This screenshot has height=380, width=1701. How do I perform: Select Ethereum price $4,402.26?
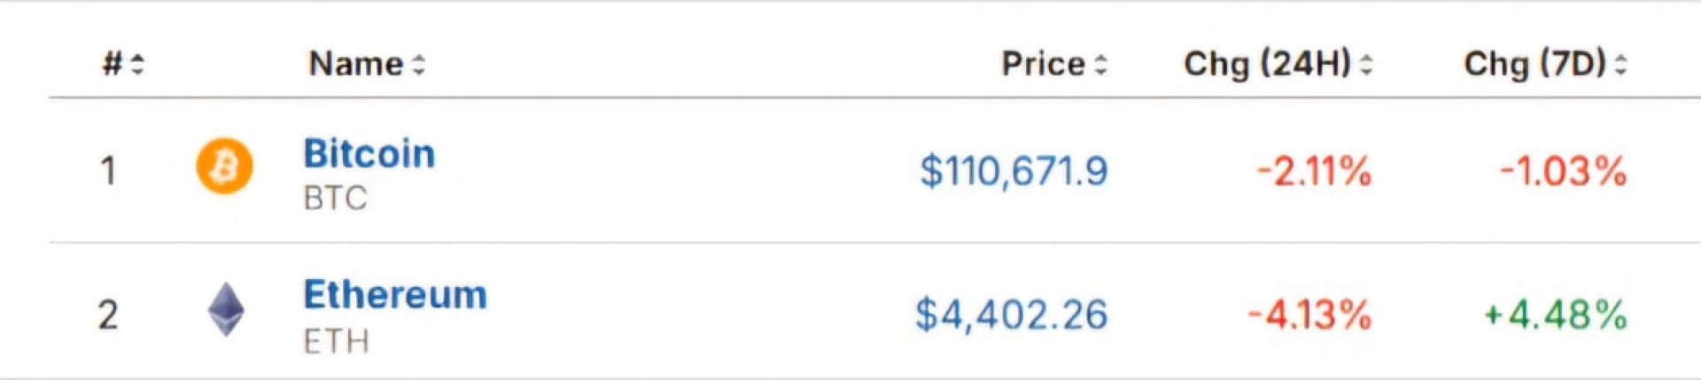(x=1011, y=314)
